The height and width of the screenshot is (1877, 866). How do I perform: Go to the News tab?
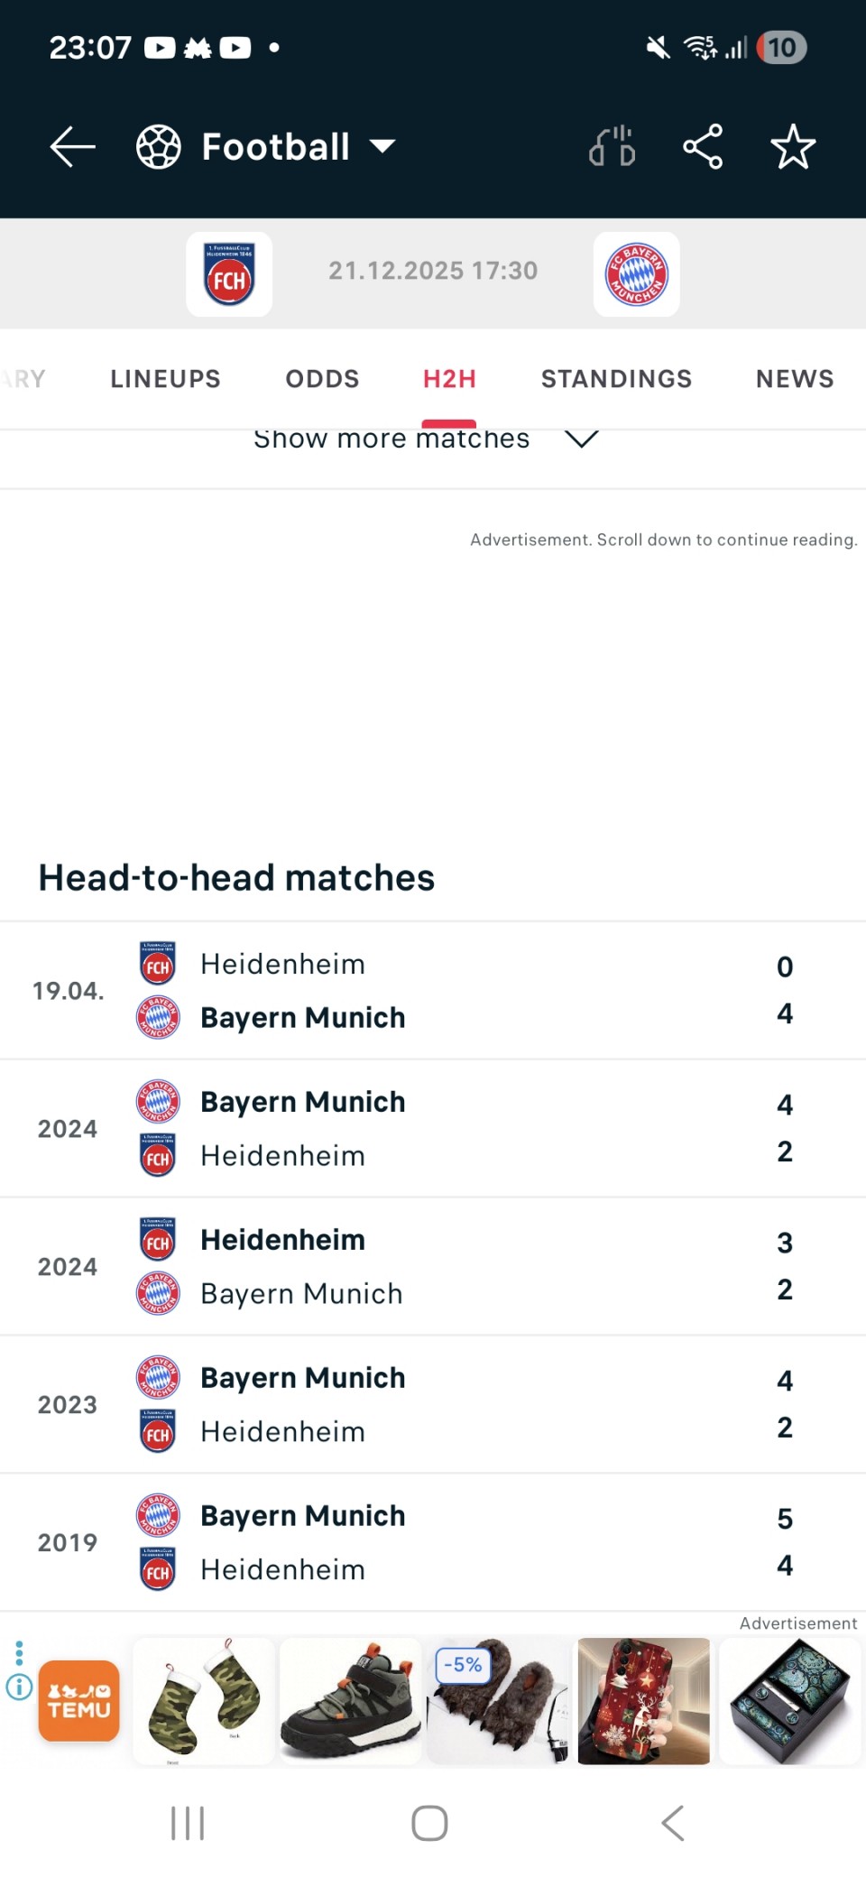click(795, 379)
